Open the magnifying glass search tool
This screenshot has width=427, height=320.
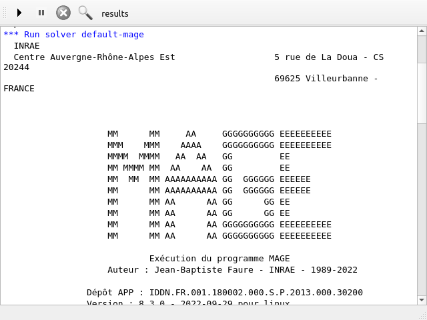(x=85, y=13)
